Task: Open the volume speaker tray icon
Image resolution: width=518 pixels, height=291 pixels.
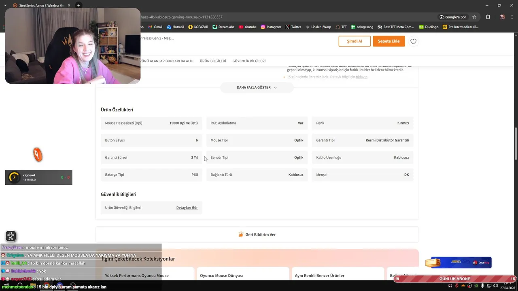Action: tap(495, 286)
